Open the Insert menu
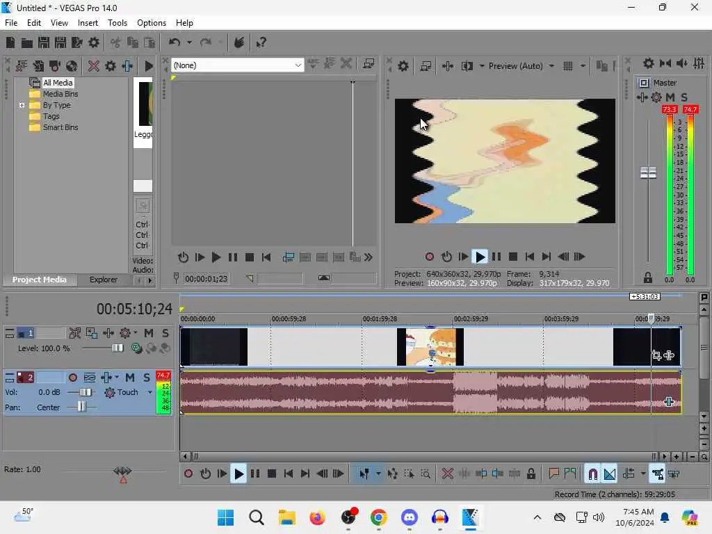This screenshot has width=712, height=534. (88, 23)
